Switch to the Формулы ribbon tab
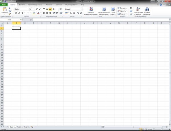The height and width of the screenshot is (131, 171). pyautogui.click(x=49, y=5)
